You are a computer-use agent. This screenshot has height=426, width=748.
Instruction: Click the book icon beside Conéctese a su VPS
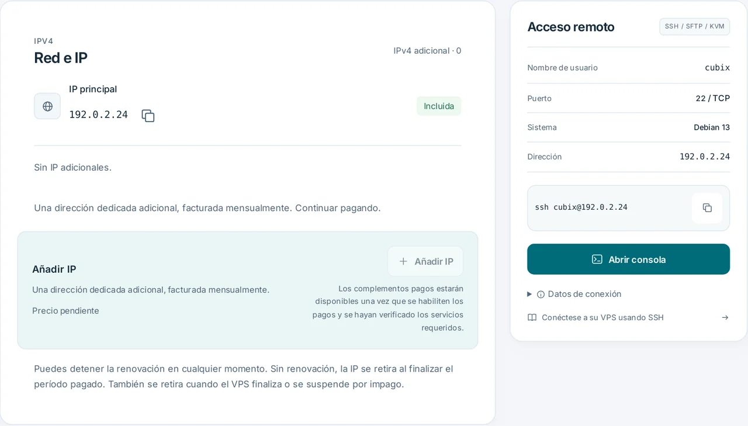point(532,318)
